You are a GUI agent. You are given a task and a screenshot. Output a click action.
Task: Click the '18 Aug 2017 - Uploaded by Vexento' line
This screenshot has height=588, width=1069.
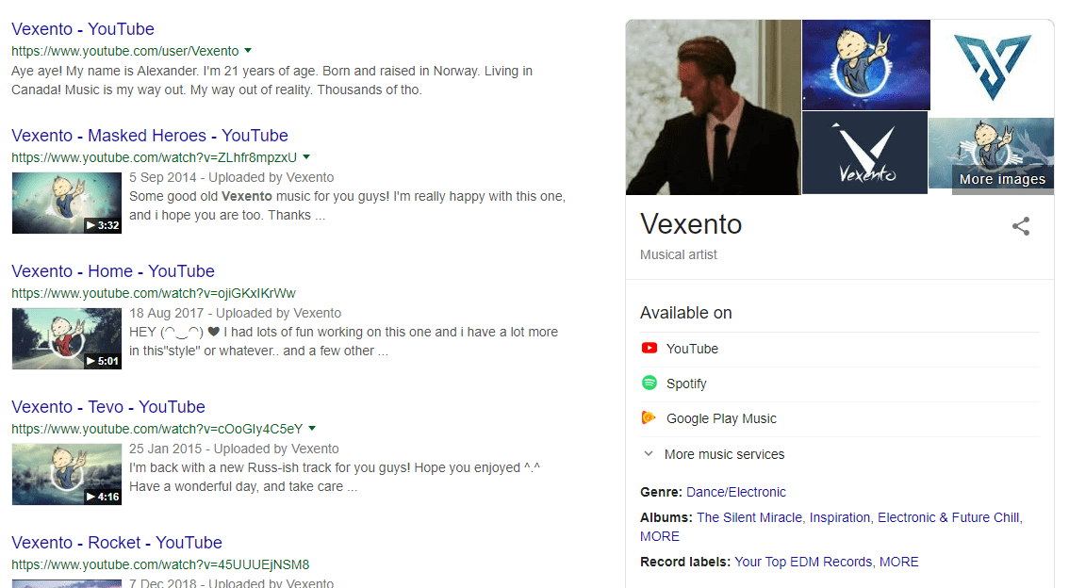pos(236,313)
